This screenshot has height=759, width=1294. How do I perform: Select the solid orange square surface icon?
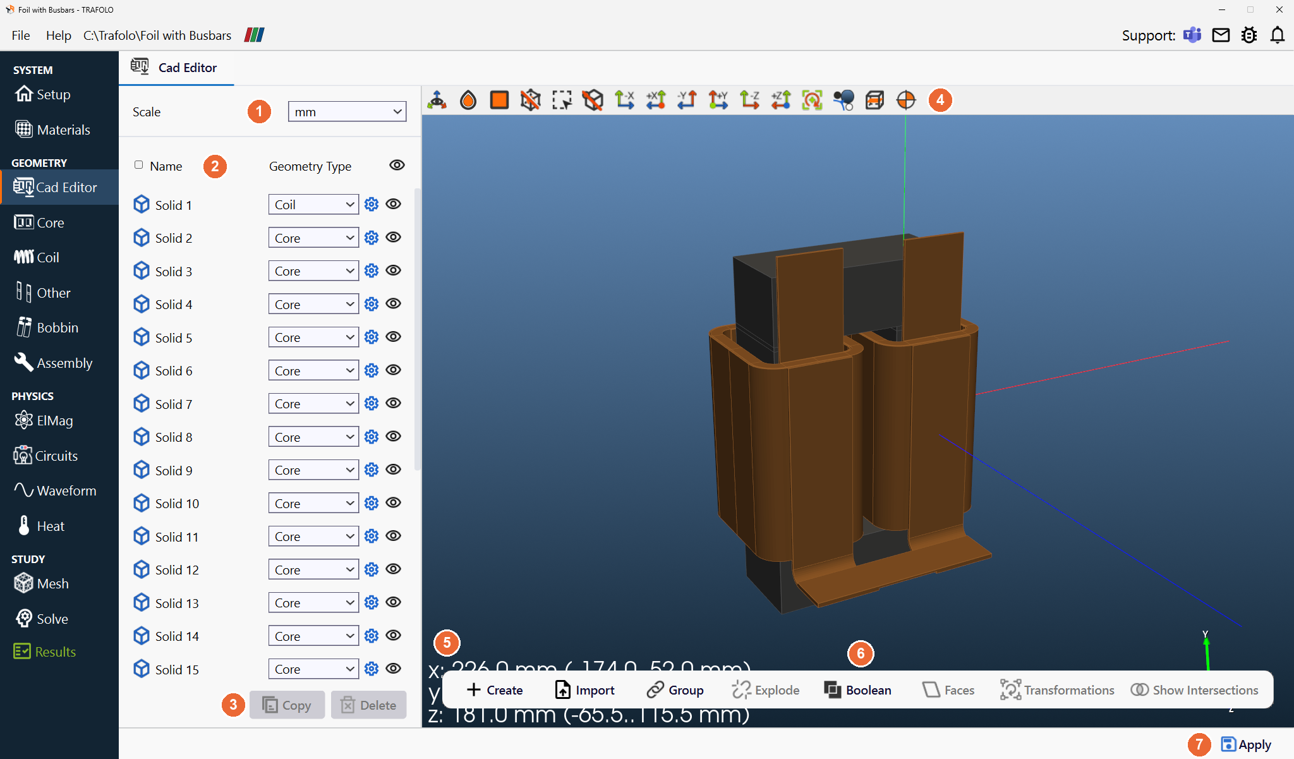click(499, 100)
